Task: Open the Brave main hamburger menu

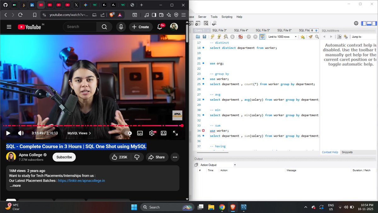Action: pos(184,15)
